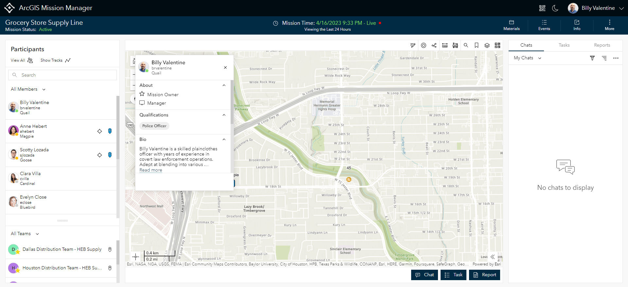This screenshot has height=287, width=628.
Task: Toggle dark mode moon icon
Action: click(x=555, y=8)
